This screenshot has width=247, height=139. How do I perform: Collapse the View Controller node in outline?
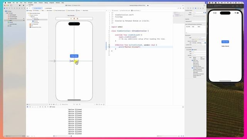29,15
